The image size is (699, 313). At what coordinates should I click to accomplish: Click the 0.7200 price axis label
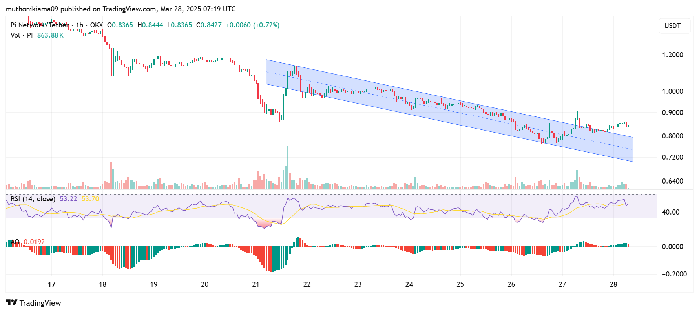(672, 157)
